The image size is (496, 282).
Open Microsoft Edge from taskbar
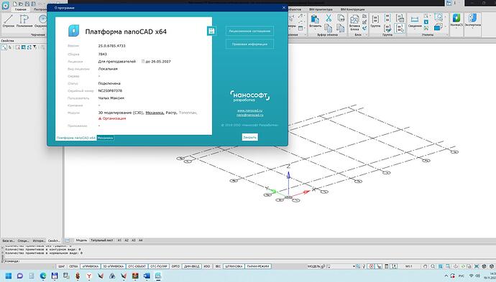(x=43, y=276)
